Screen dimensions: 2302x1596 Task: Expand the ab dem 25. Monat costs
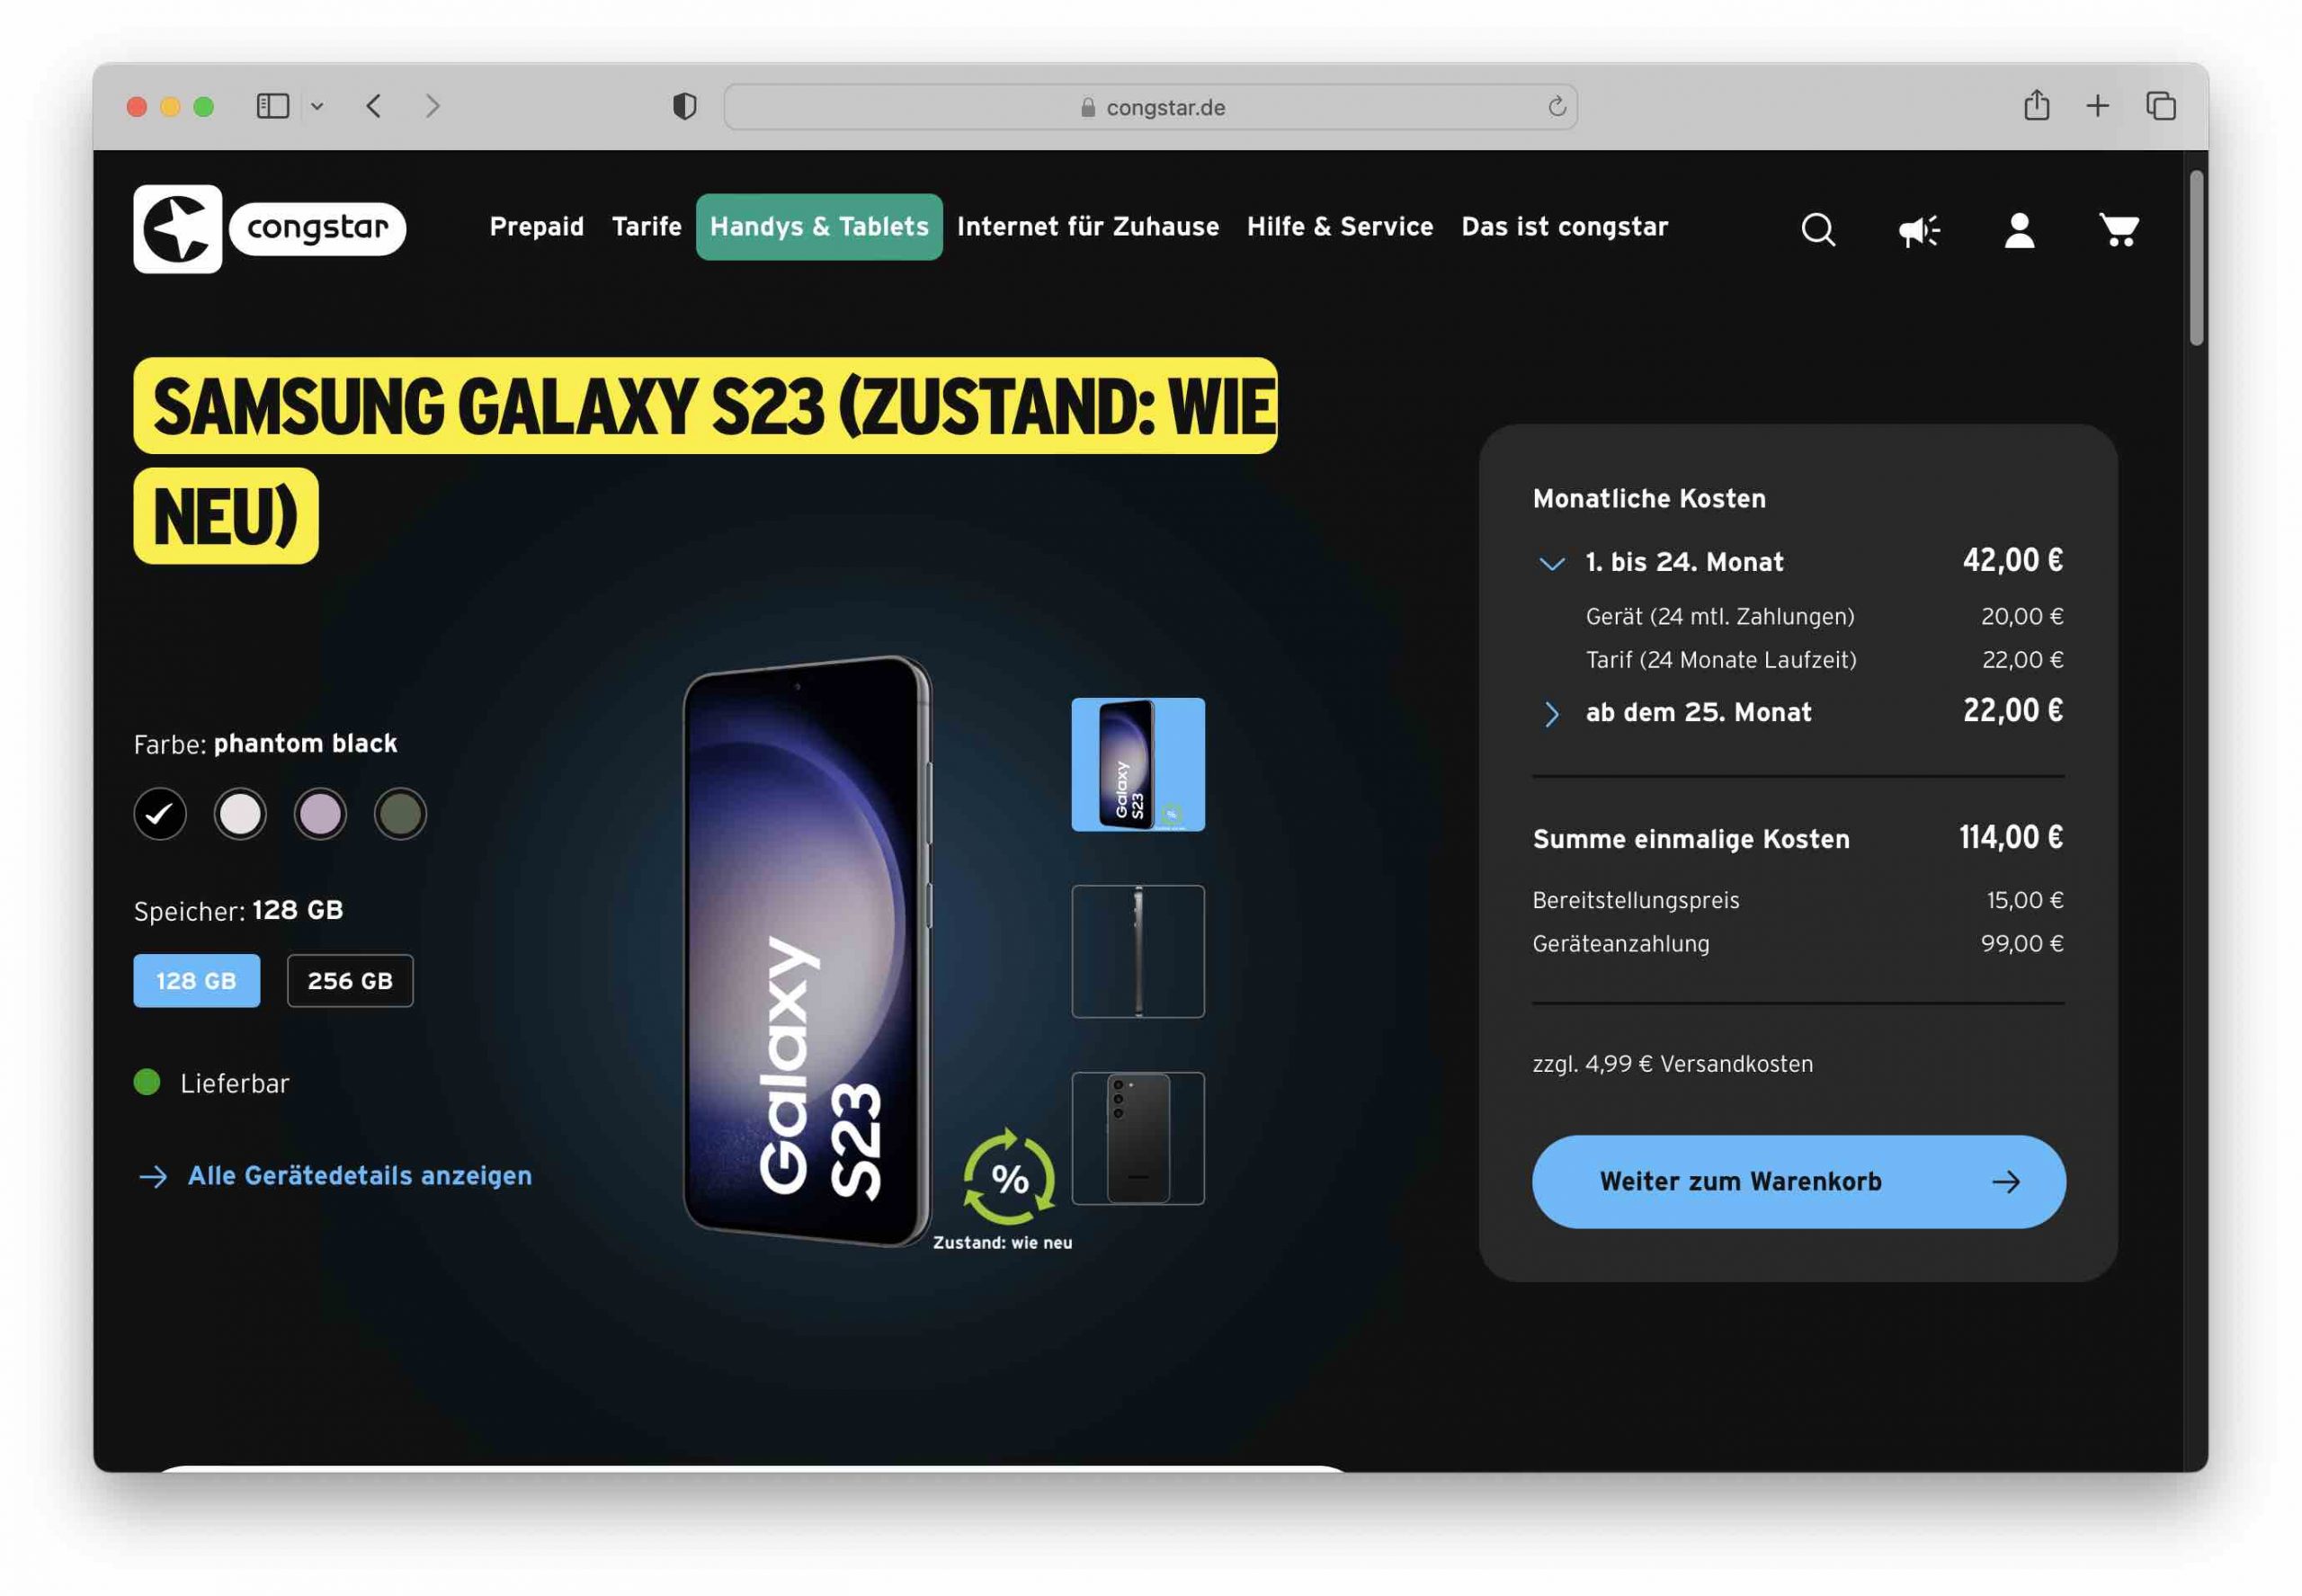[x=1551, y=714]
